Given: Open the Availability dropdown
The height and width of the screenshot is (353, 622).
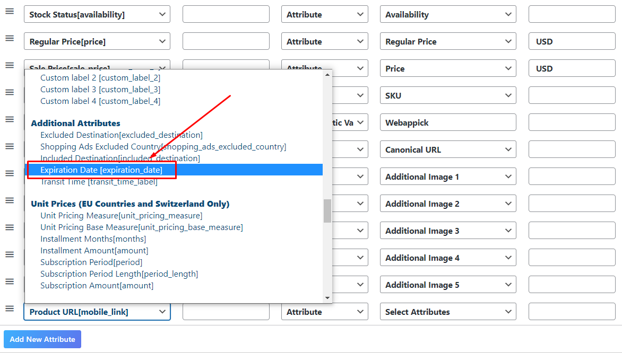Looking at the screenshot, I should click(x=447, y=14).
